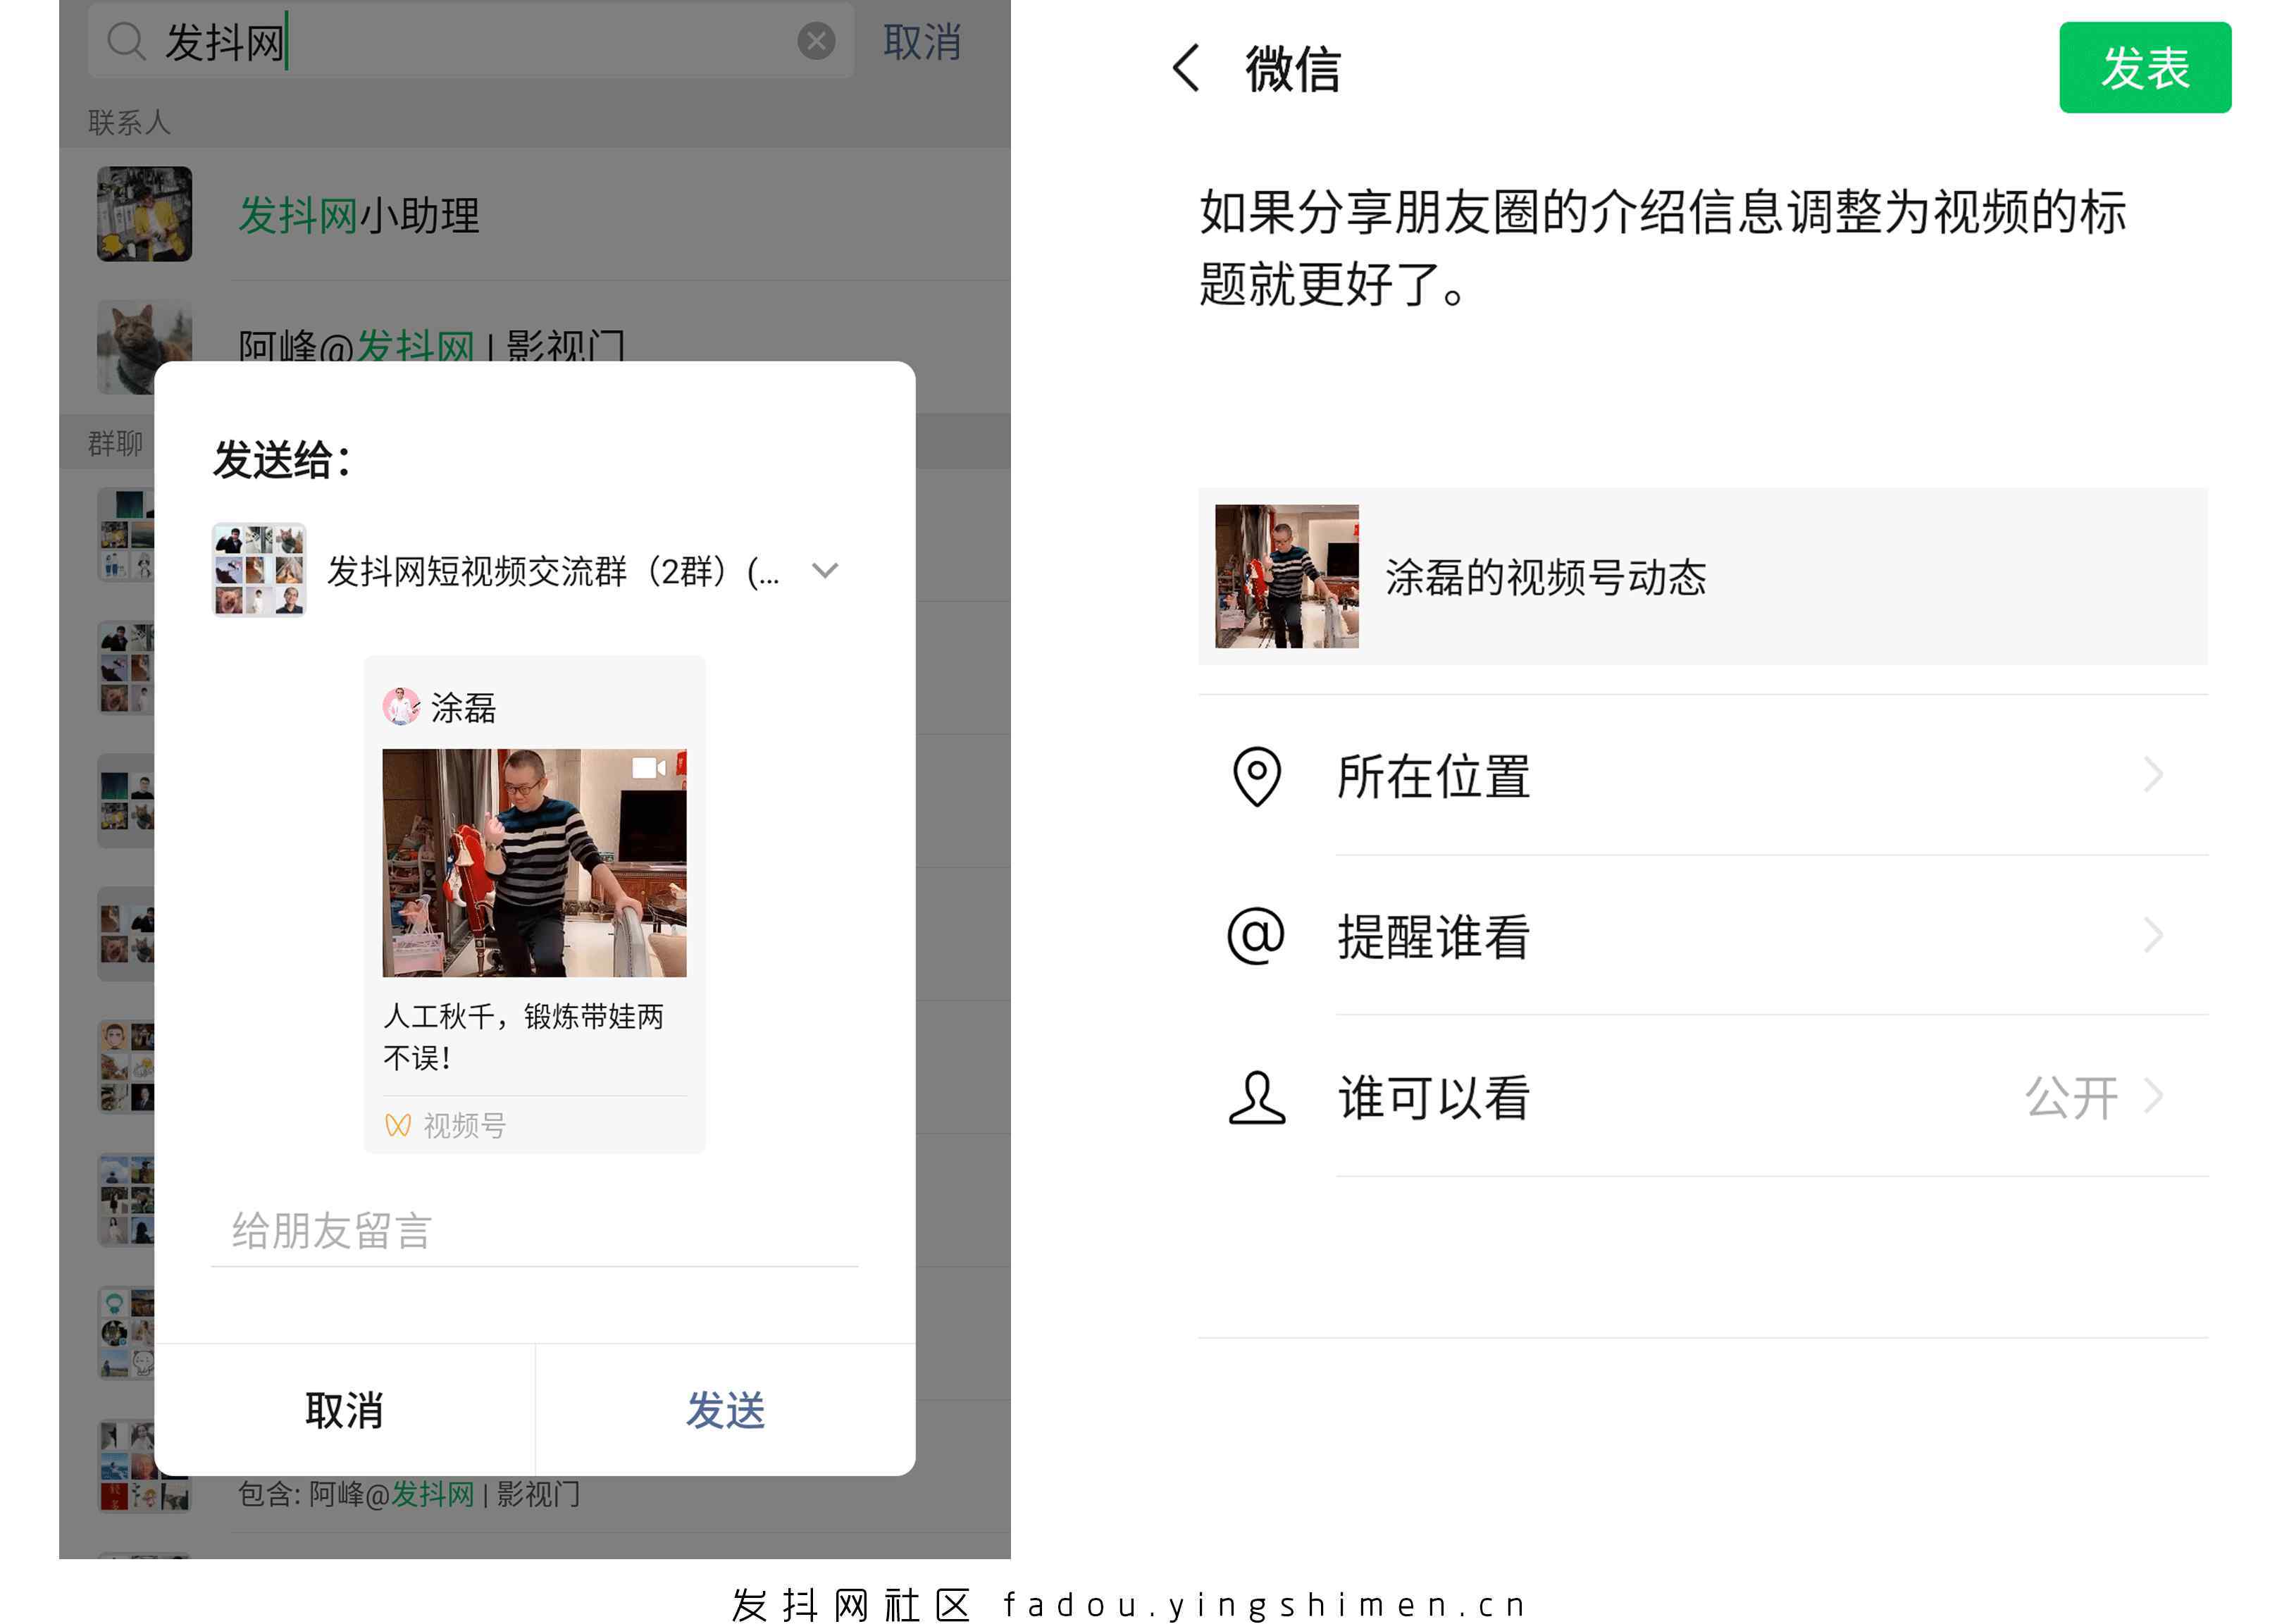Edit the post text 如果分享朋友圈的介绍信息
The height and width of the screenshot is (1624, 2289).
coord(1662,248)
